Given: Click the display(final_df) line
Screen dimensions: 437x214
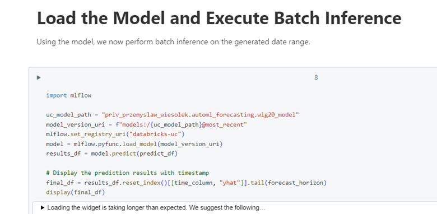Looking at the screenshot, I should coord(76,193).
